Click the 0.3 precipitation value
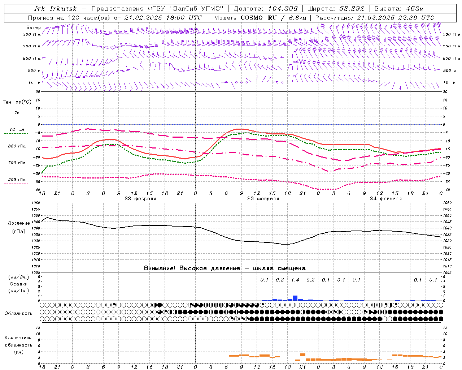The height and width of the screenshot is (370, 462). tap(280, 280)
